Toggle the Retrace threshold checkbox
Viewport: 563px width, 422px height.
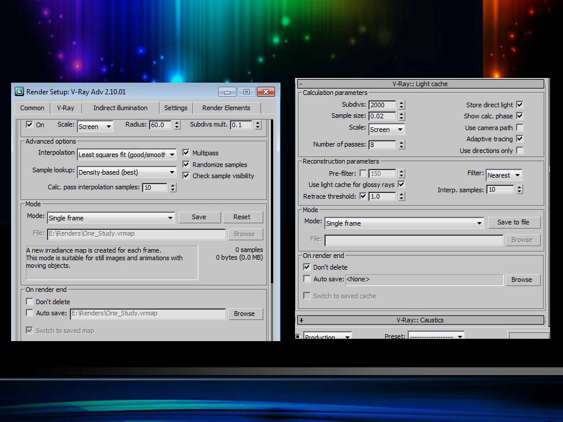[x=363, y=196]
